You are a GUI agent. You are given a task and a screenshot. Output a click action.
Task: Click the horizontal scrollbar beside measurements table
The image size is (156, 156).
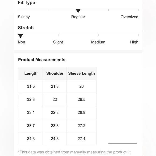(123, 144)
